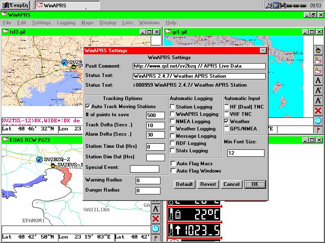
Task: Open the Maps menu
Action: tap(87, 23)
